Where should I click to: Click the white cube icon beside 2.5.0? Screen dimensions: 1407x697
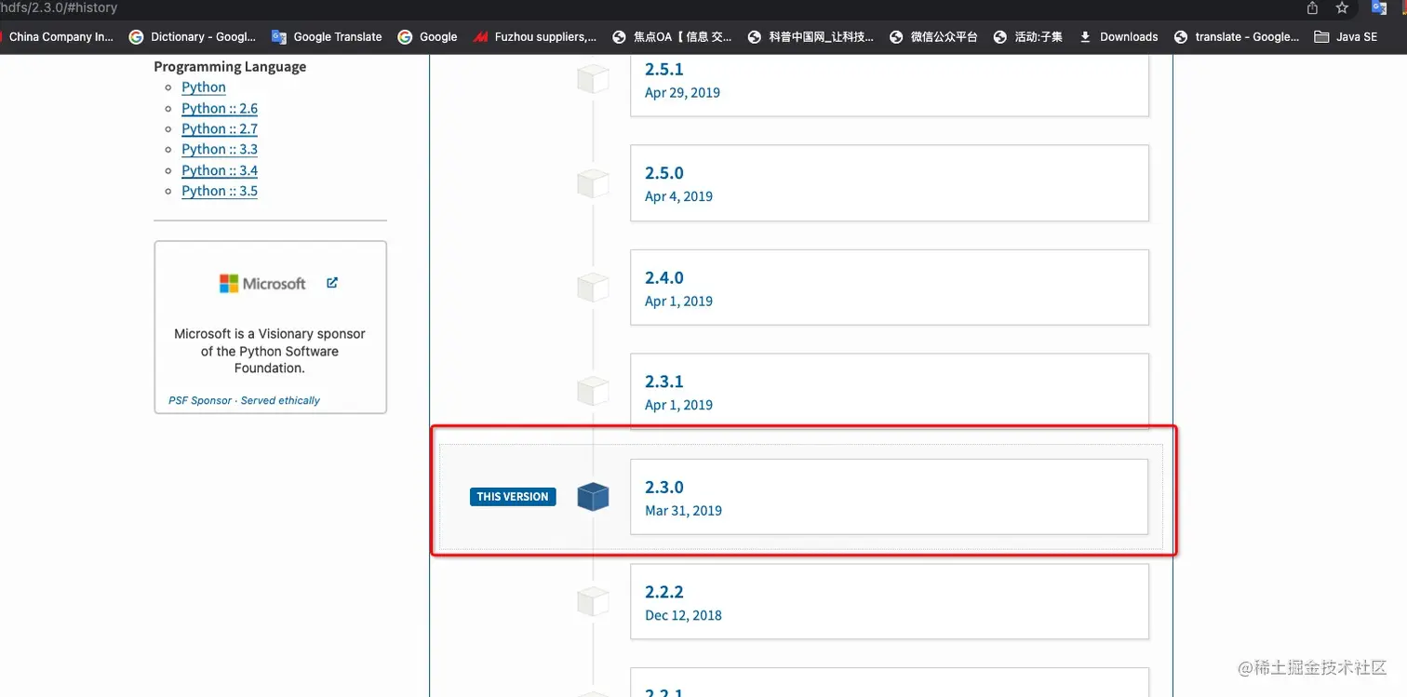[x=593, y=183]
